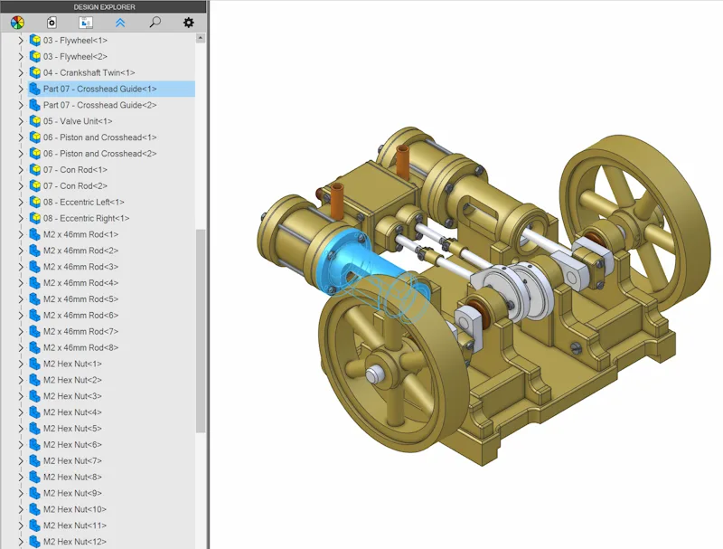
Task: Expand the 07 - Con Rod<2> node
Action: tap(21, 186)
